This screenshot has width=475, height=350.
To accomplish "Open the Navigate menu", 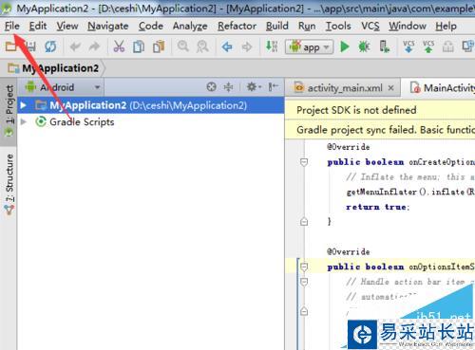I will click(108, 26).
